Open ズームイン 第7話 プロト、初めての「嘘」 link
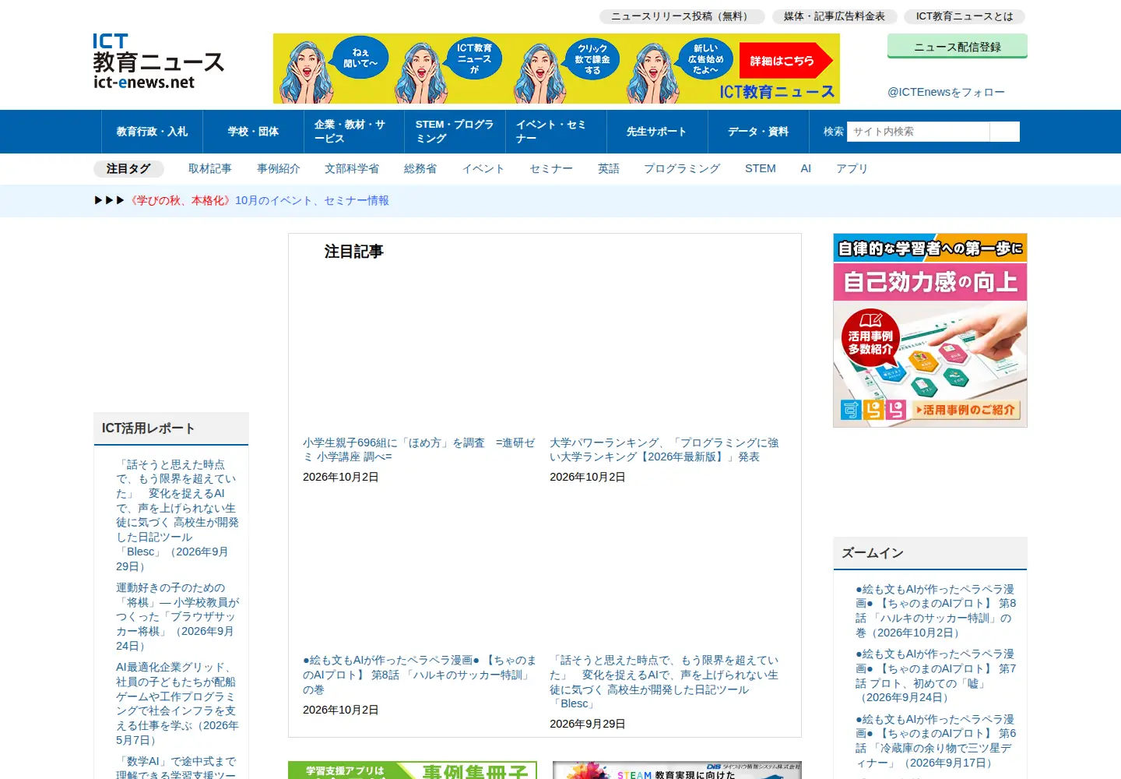1121x779 pixels. pyautogui.click(x=935, y=675)
